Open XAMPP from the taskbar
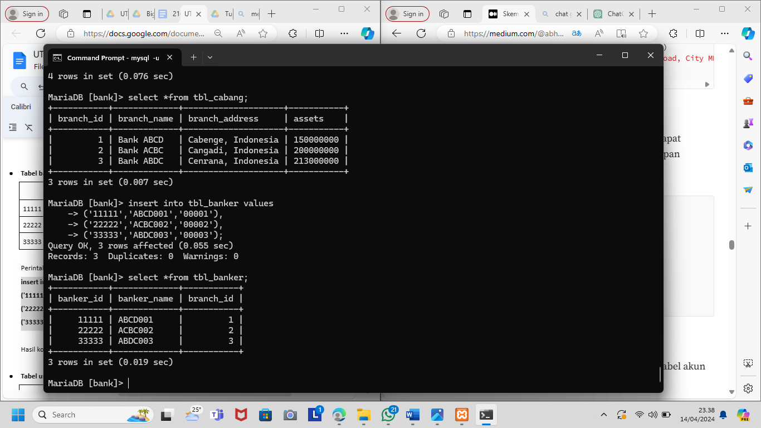This screenshot has height=428, width=761. [462, 415]
